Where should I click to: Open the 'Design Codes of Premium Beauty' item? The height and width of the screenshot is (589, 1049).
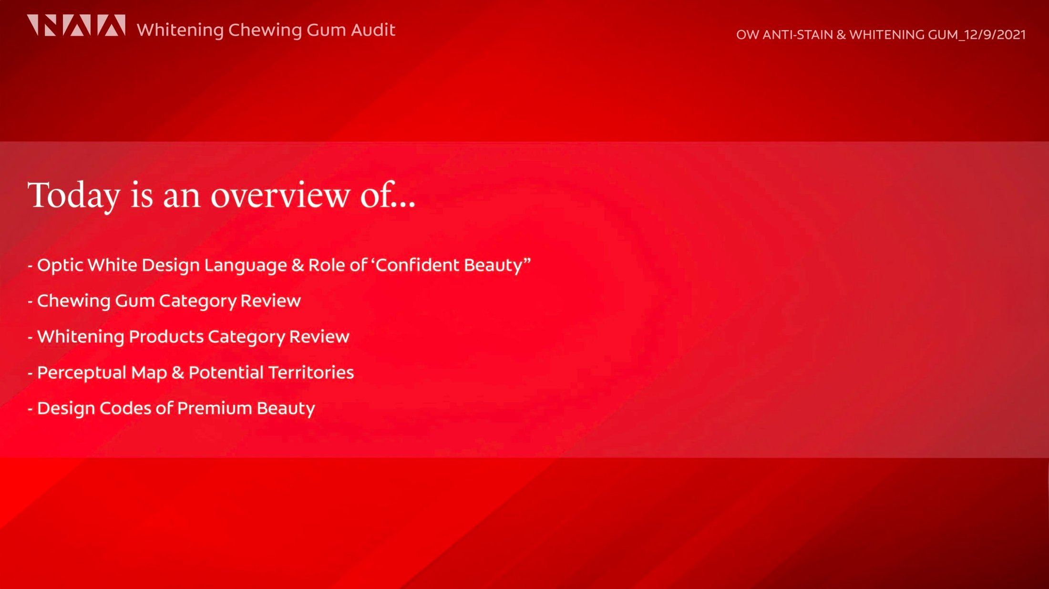[176, 408]
